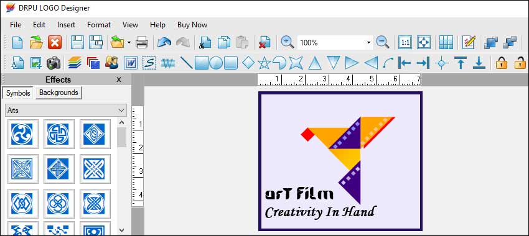This screenshot has width=529, height=236.
Task: Cut selection with the scissors icon
Action: pos(205,43)
